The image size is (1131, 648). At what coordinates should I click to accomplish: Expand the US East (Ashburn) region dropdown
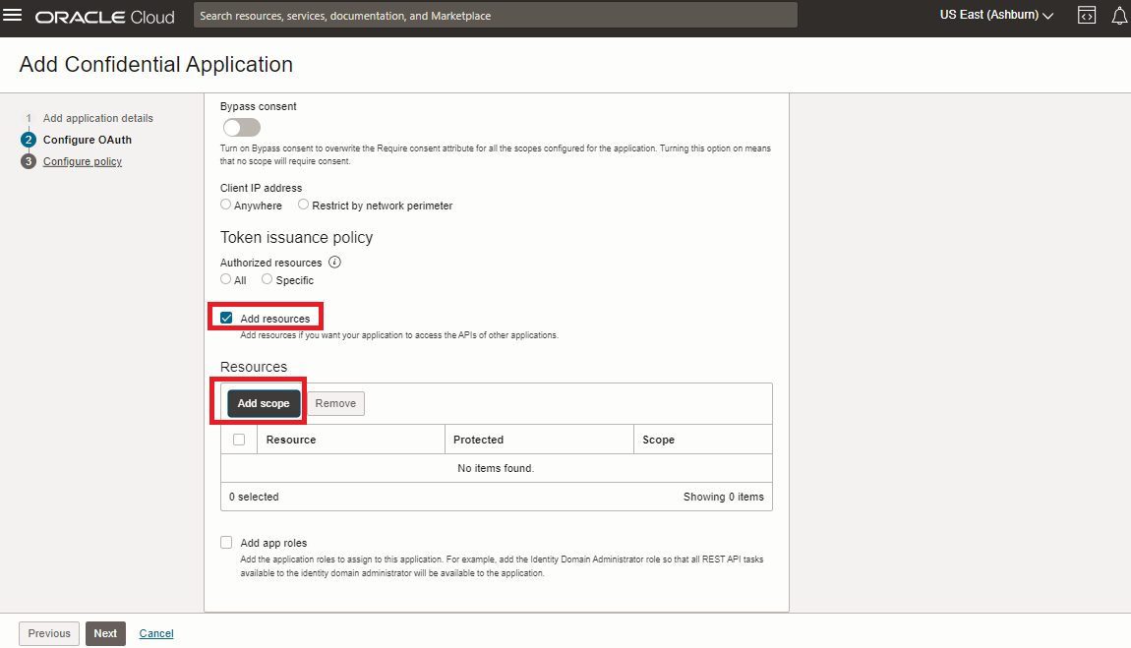[996, 16]
